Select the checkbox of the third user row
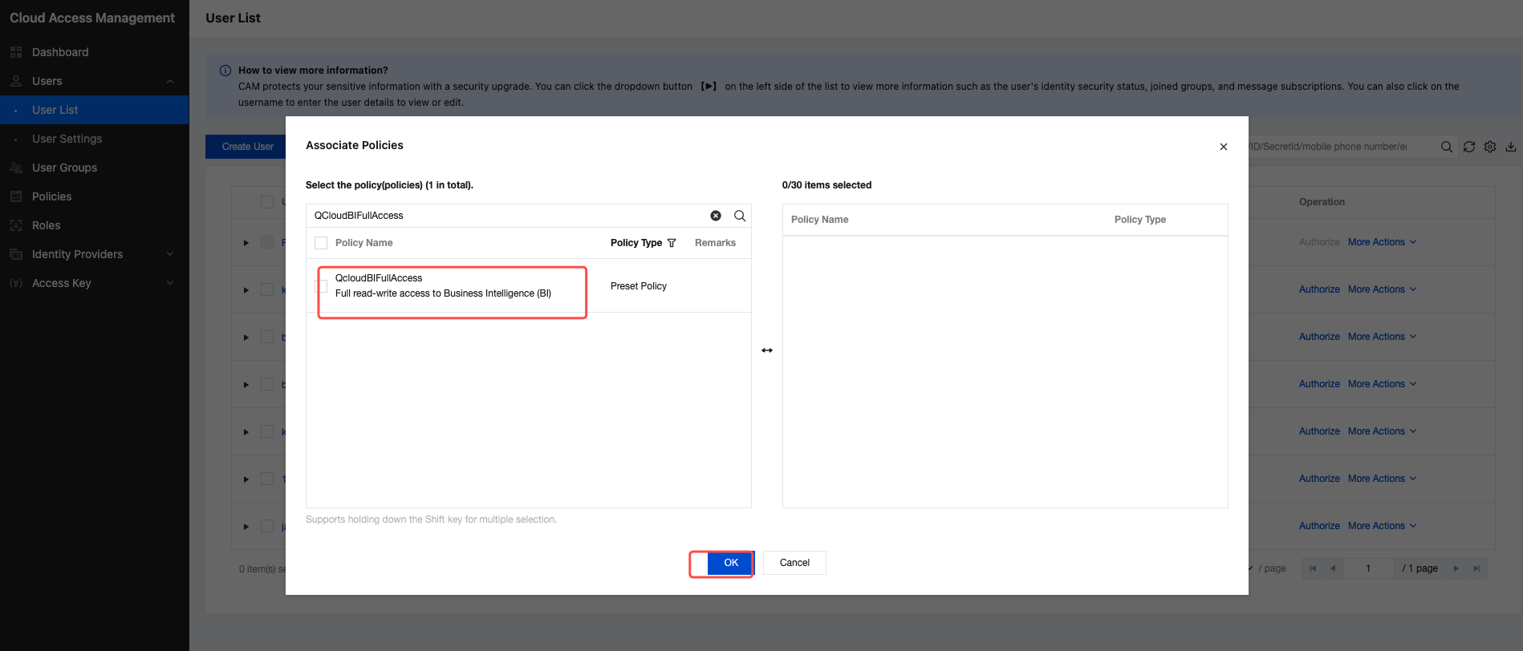Image resolution: width=1523 pixels, height=651 pixels. tap(267, 337)
